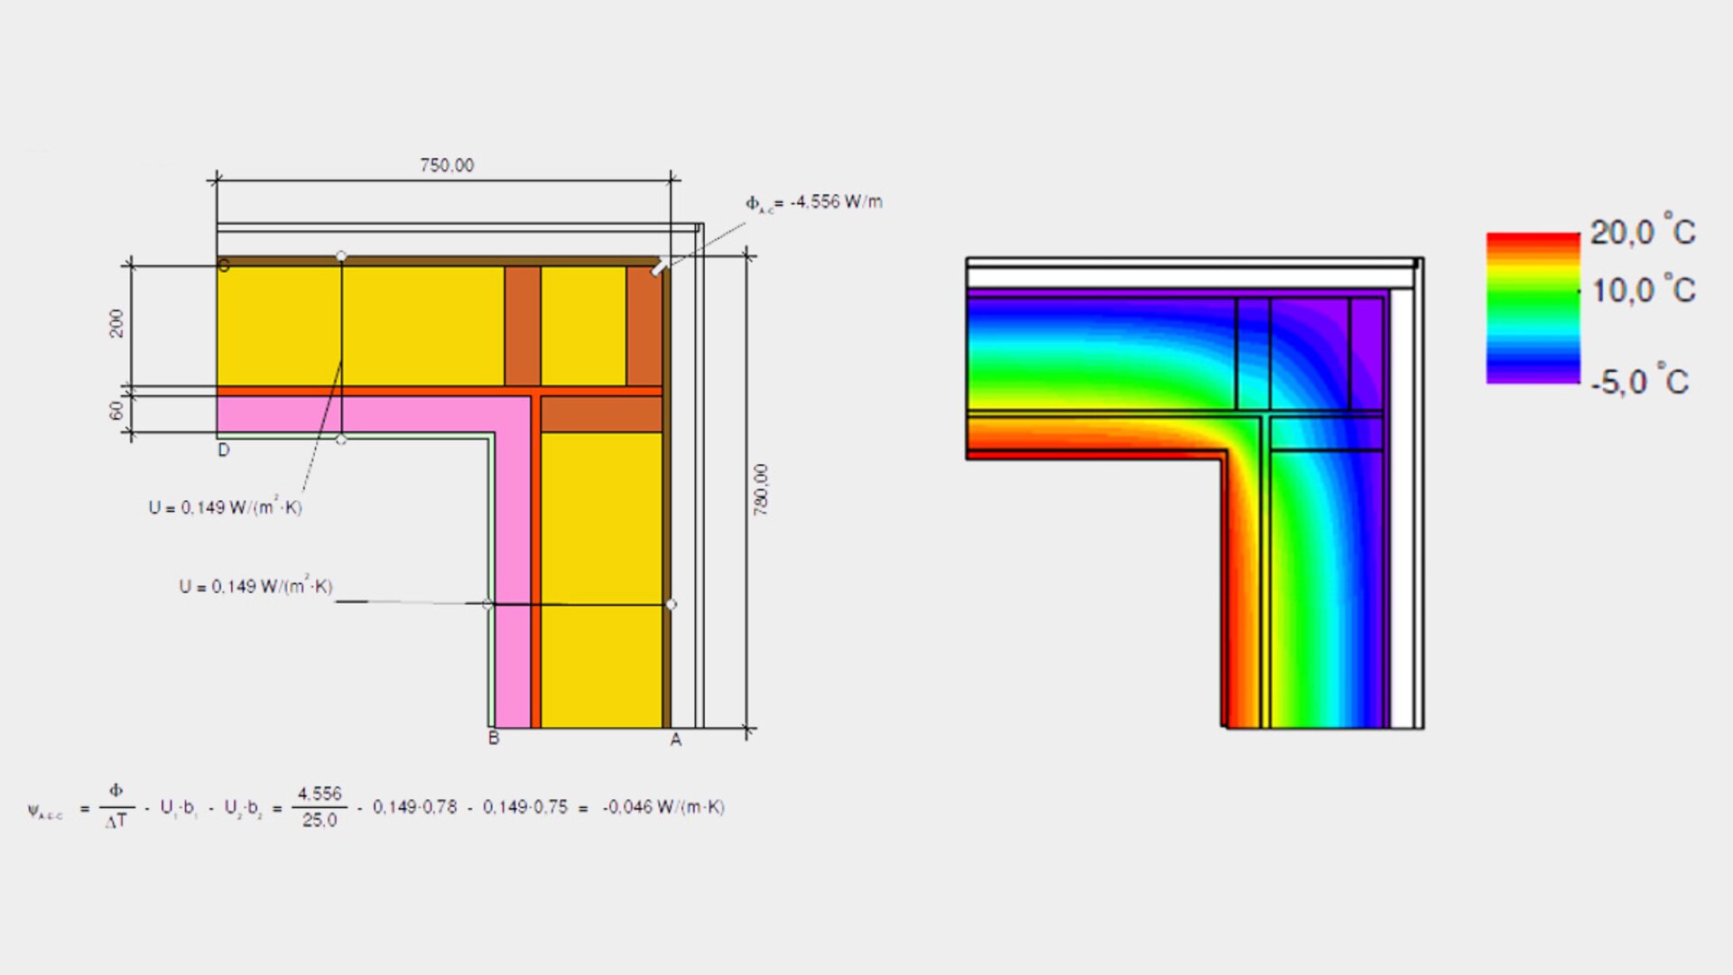Click the white flux marker at the outer corner
Screen dimensions: 1733x975
coord(660,267)
